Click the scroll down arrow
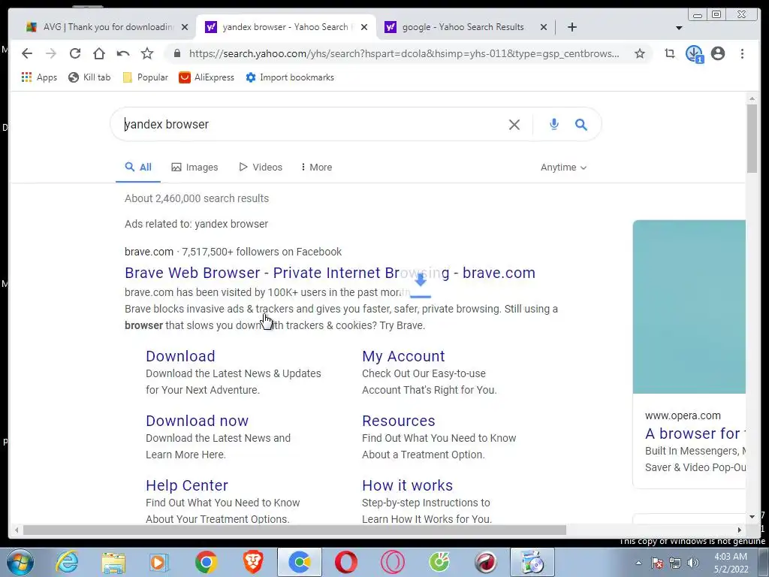 click(752, 517)
